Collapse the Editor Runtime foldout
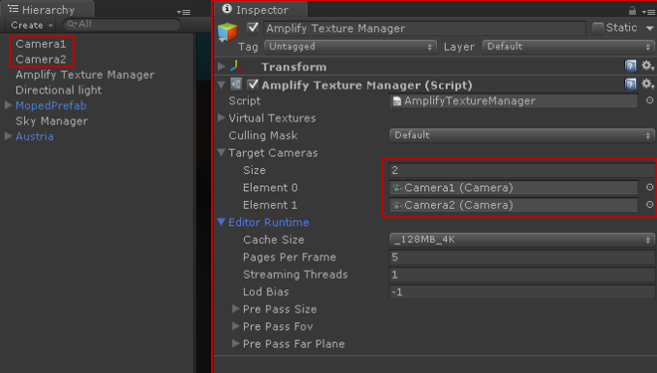This screenshot has width=657, height=373. 221,222
